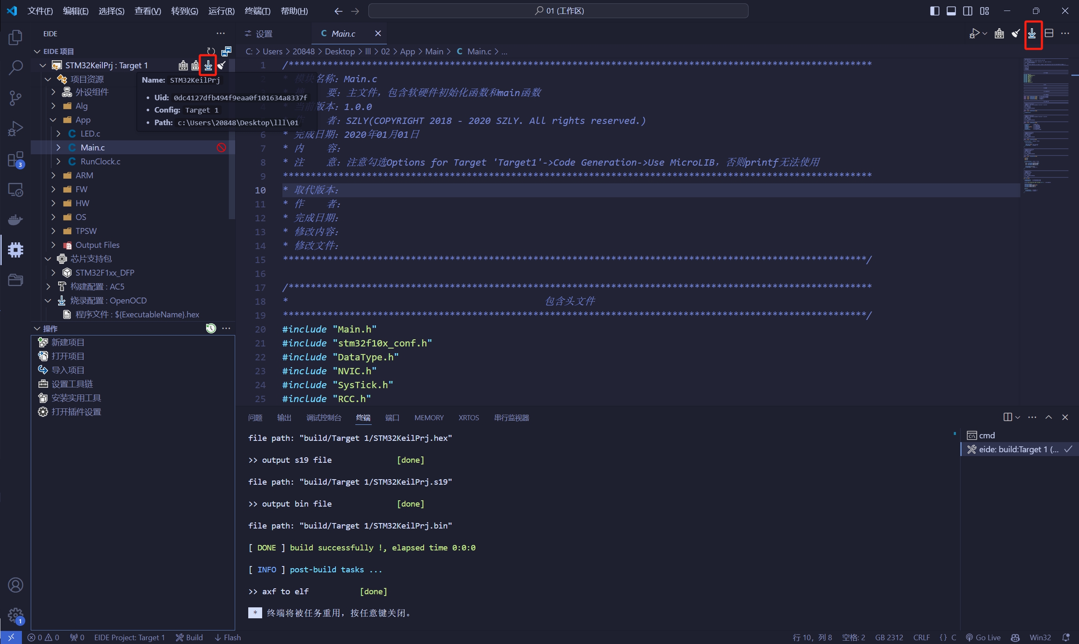
Task: Refresh the EIDE project list
Action: pos(211,51)
